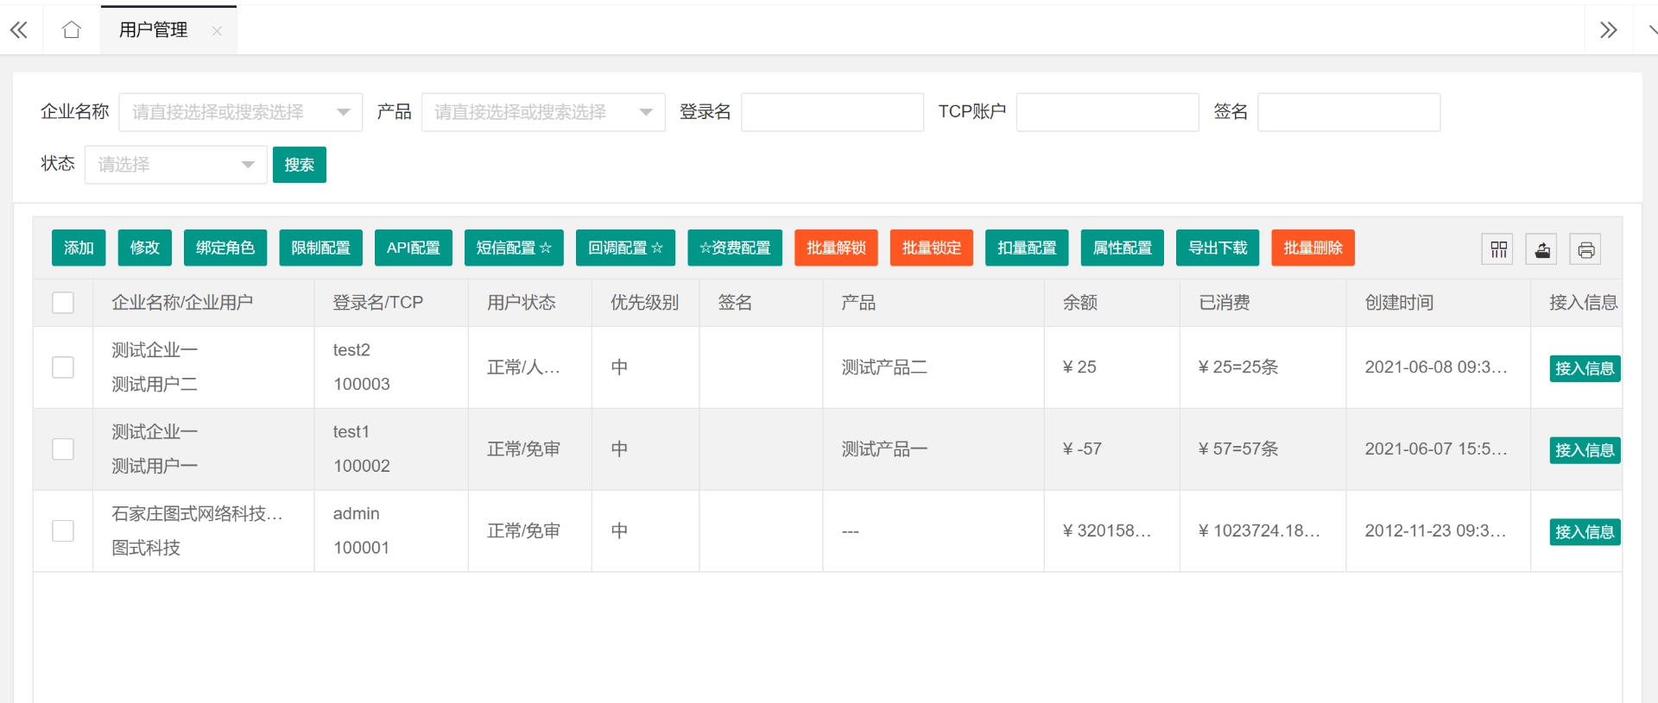Open the column filter grid icon

point(1498,249)
